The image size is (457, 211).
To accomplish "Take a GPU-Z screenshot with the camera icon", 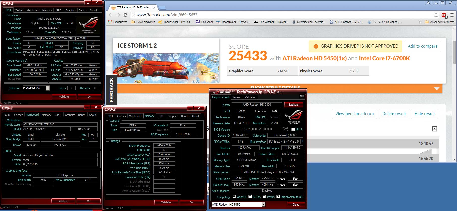I will pos(302,96).
